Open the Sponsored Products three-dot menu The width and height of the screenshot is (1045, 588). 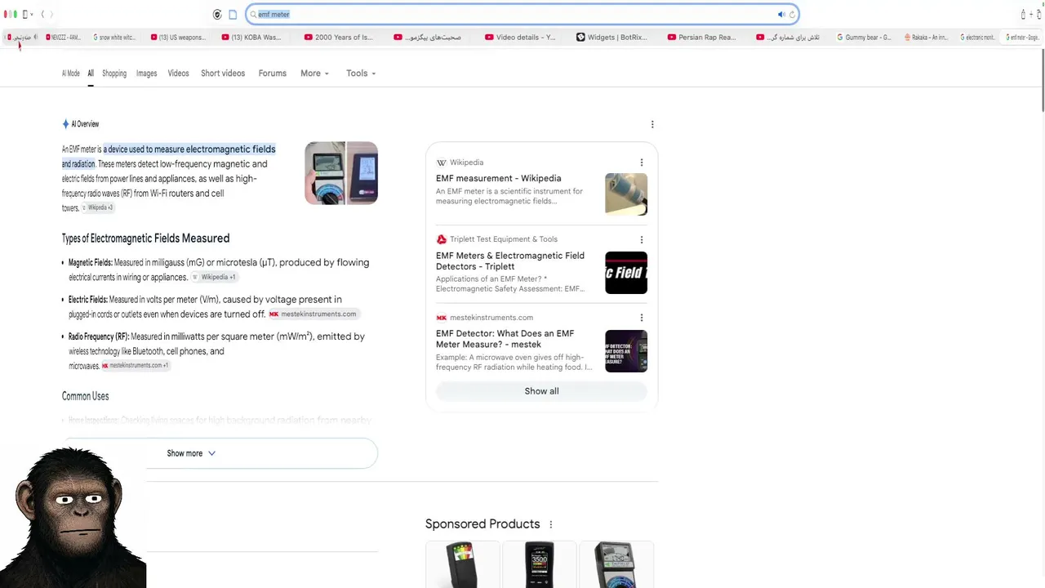tap(550, 524)
